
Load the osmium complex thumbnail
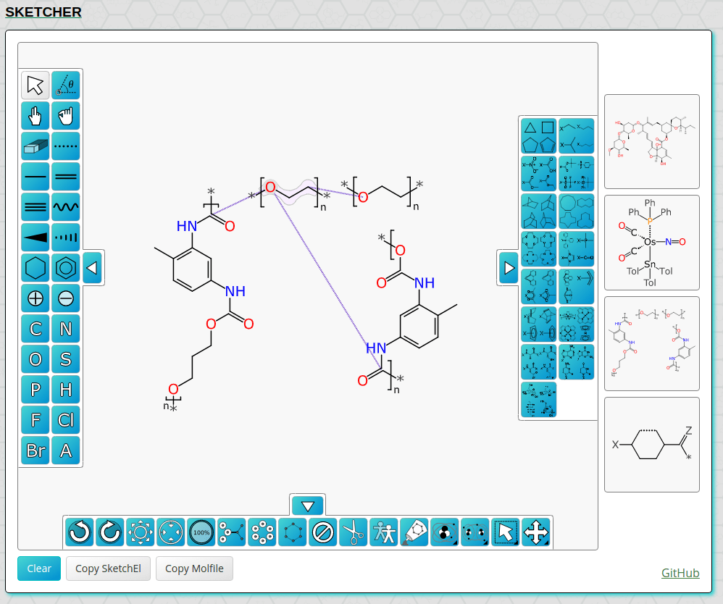click(x=651, y=243)
